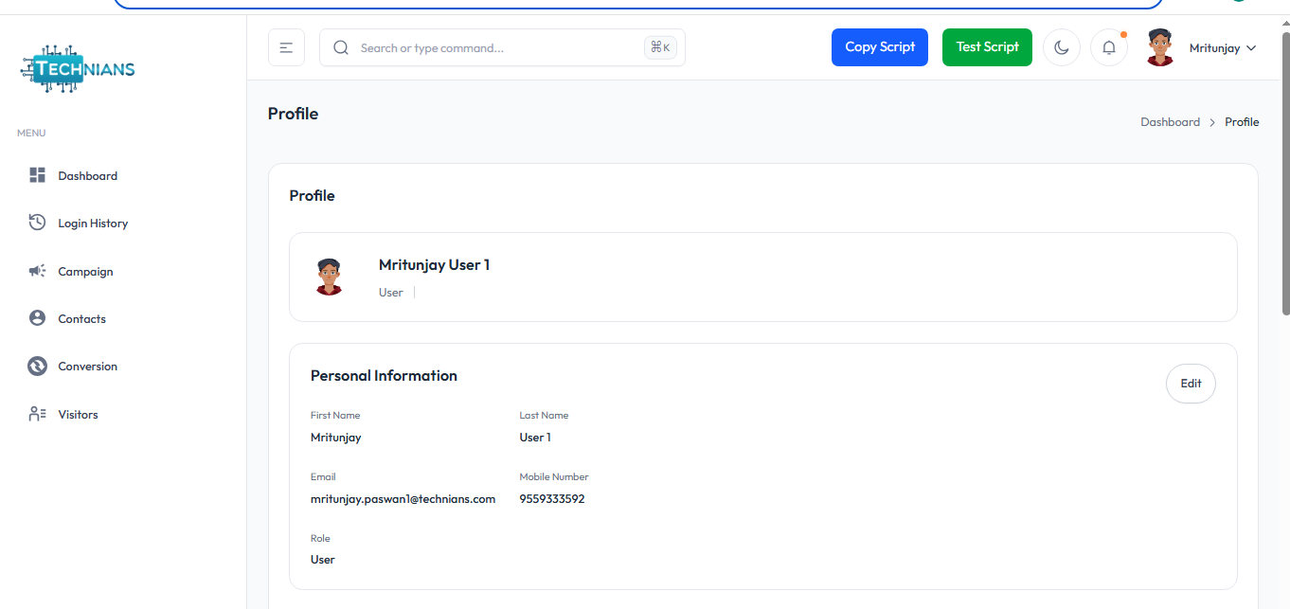The height and width of the screenshot is (609, 1290).
Task: Open account menu via header avatar
Action: click(1159, 47)
